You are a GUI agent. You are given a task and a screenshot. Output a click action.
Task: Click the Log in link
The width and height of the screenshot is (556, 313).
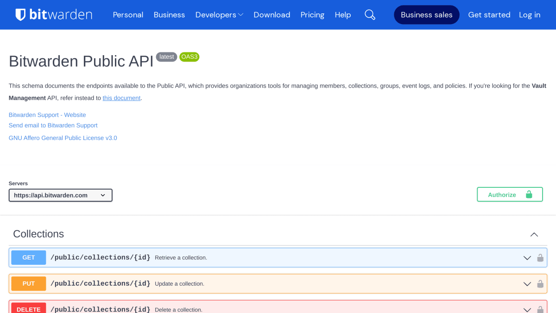[530, 15]
